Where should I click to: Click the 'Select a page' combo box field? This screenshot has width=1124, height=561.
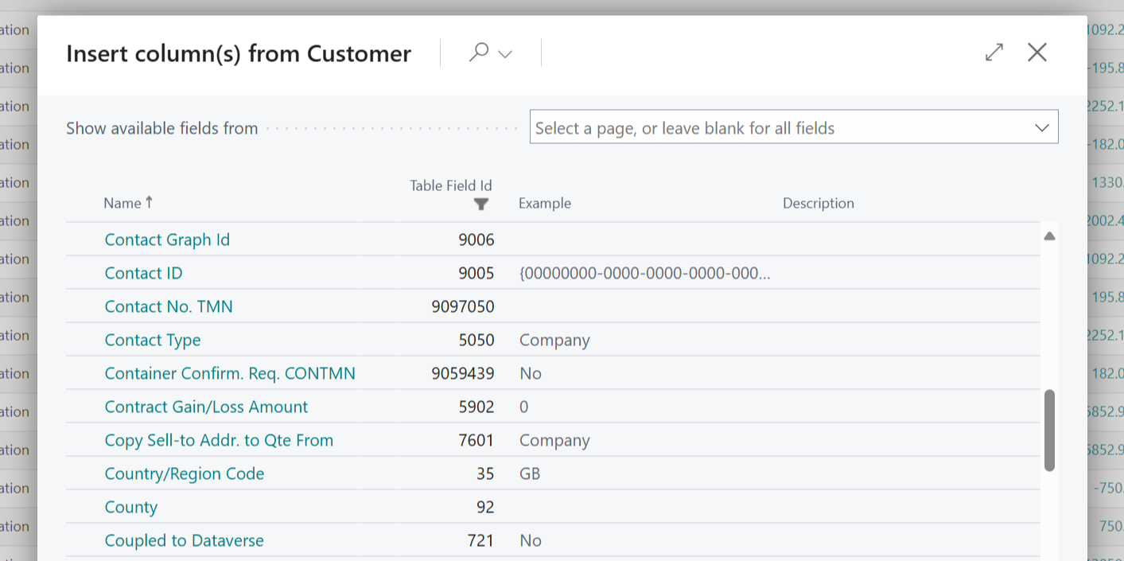pos(756,127)
